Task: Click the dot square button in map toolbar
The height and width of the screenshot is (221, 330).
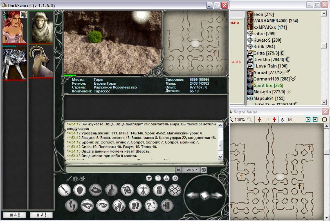Action: pyautogui.click(x=315, y=120)
